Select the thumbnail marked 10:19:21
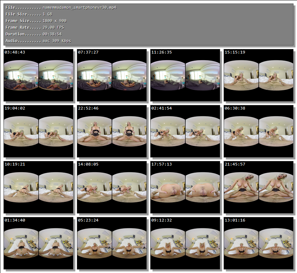 coord(38,187)
